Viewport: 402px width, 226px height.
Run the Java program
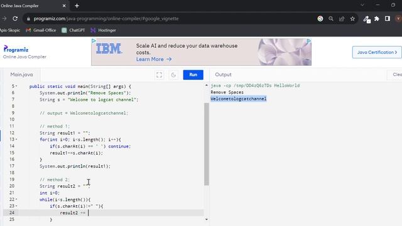pyautogui.click(x=193, y=75)
